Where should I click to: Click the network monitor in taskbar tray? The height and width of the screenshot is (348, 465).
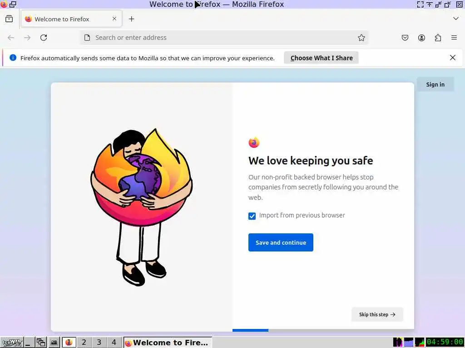tap(419, 342)
